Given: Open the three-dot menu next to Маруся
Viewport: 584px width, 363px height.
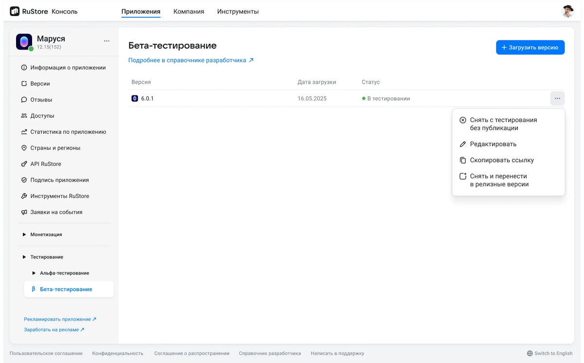Looking at the screenshot, I should click(x=107, y=41).
